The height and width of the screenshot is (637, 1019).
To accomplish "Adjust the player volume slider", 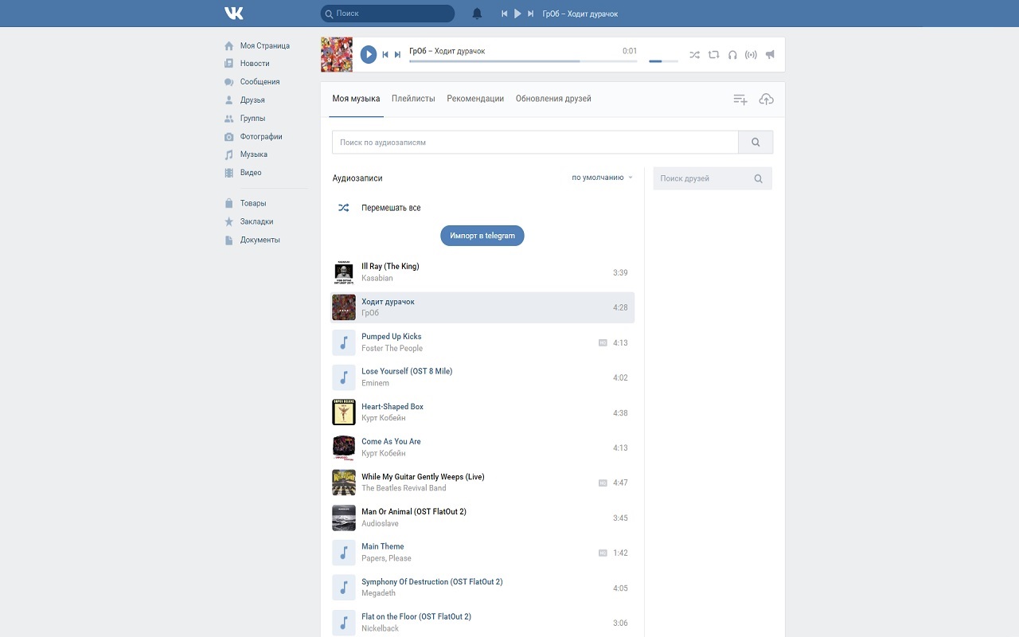I will (663, 61).
